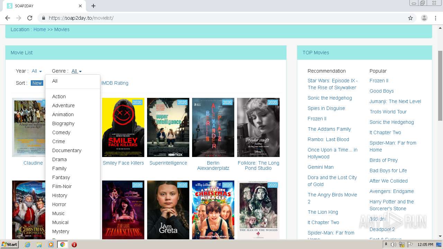This screenshot has height=249, width=443.
Task: Open Gemini Man recommendation link
Action: (x=320, y=167)
